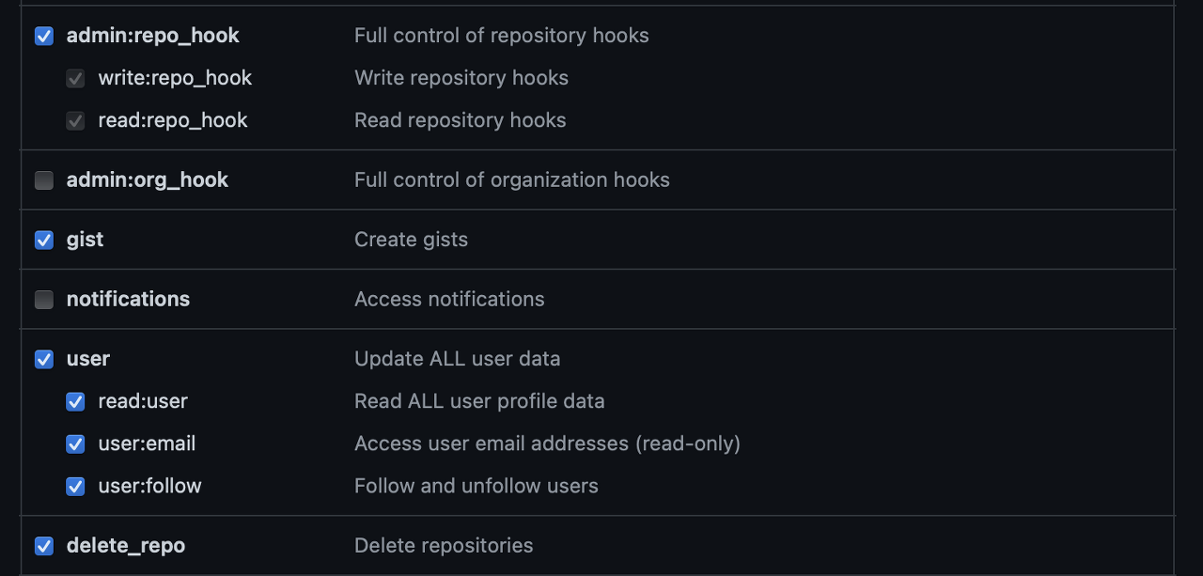Click the user:email label text
Image resolution: width=1203 pixels, height=576 pixels.
click(148, 444)
